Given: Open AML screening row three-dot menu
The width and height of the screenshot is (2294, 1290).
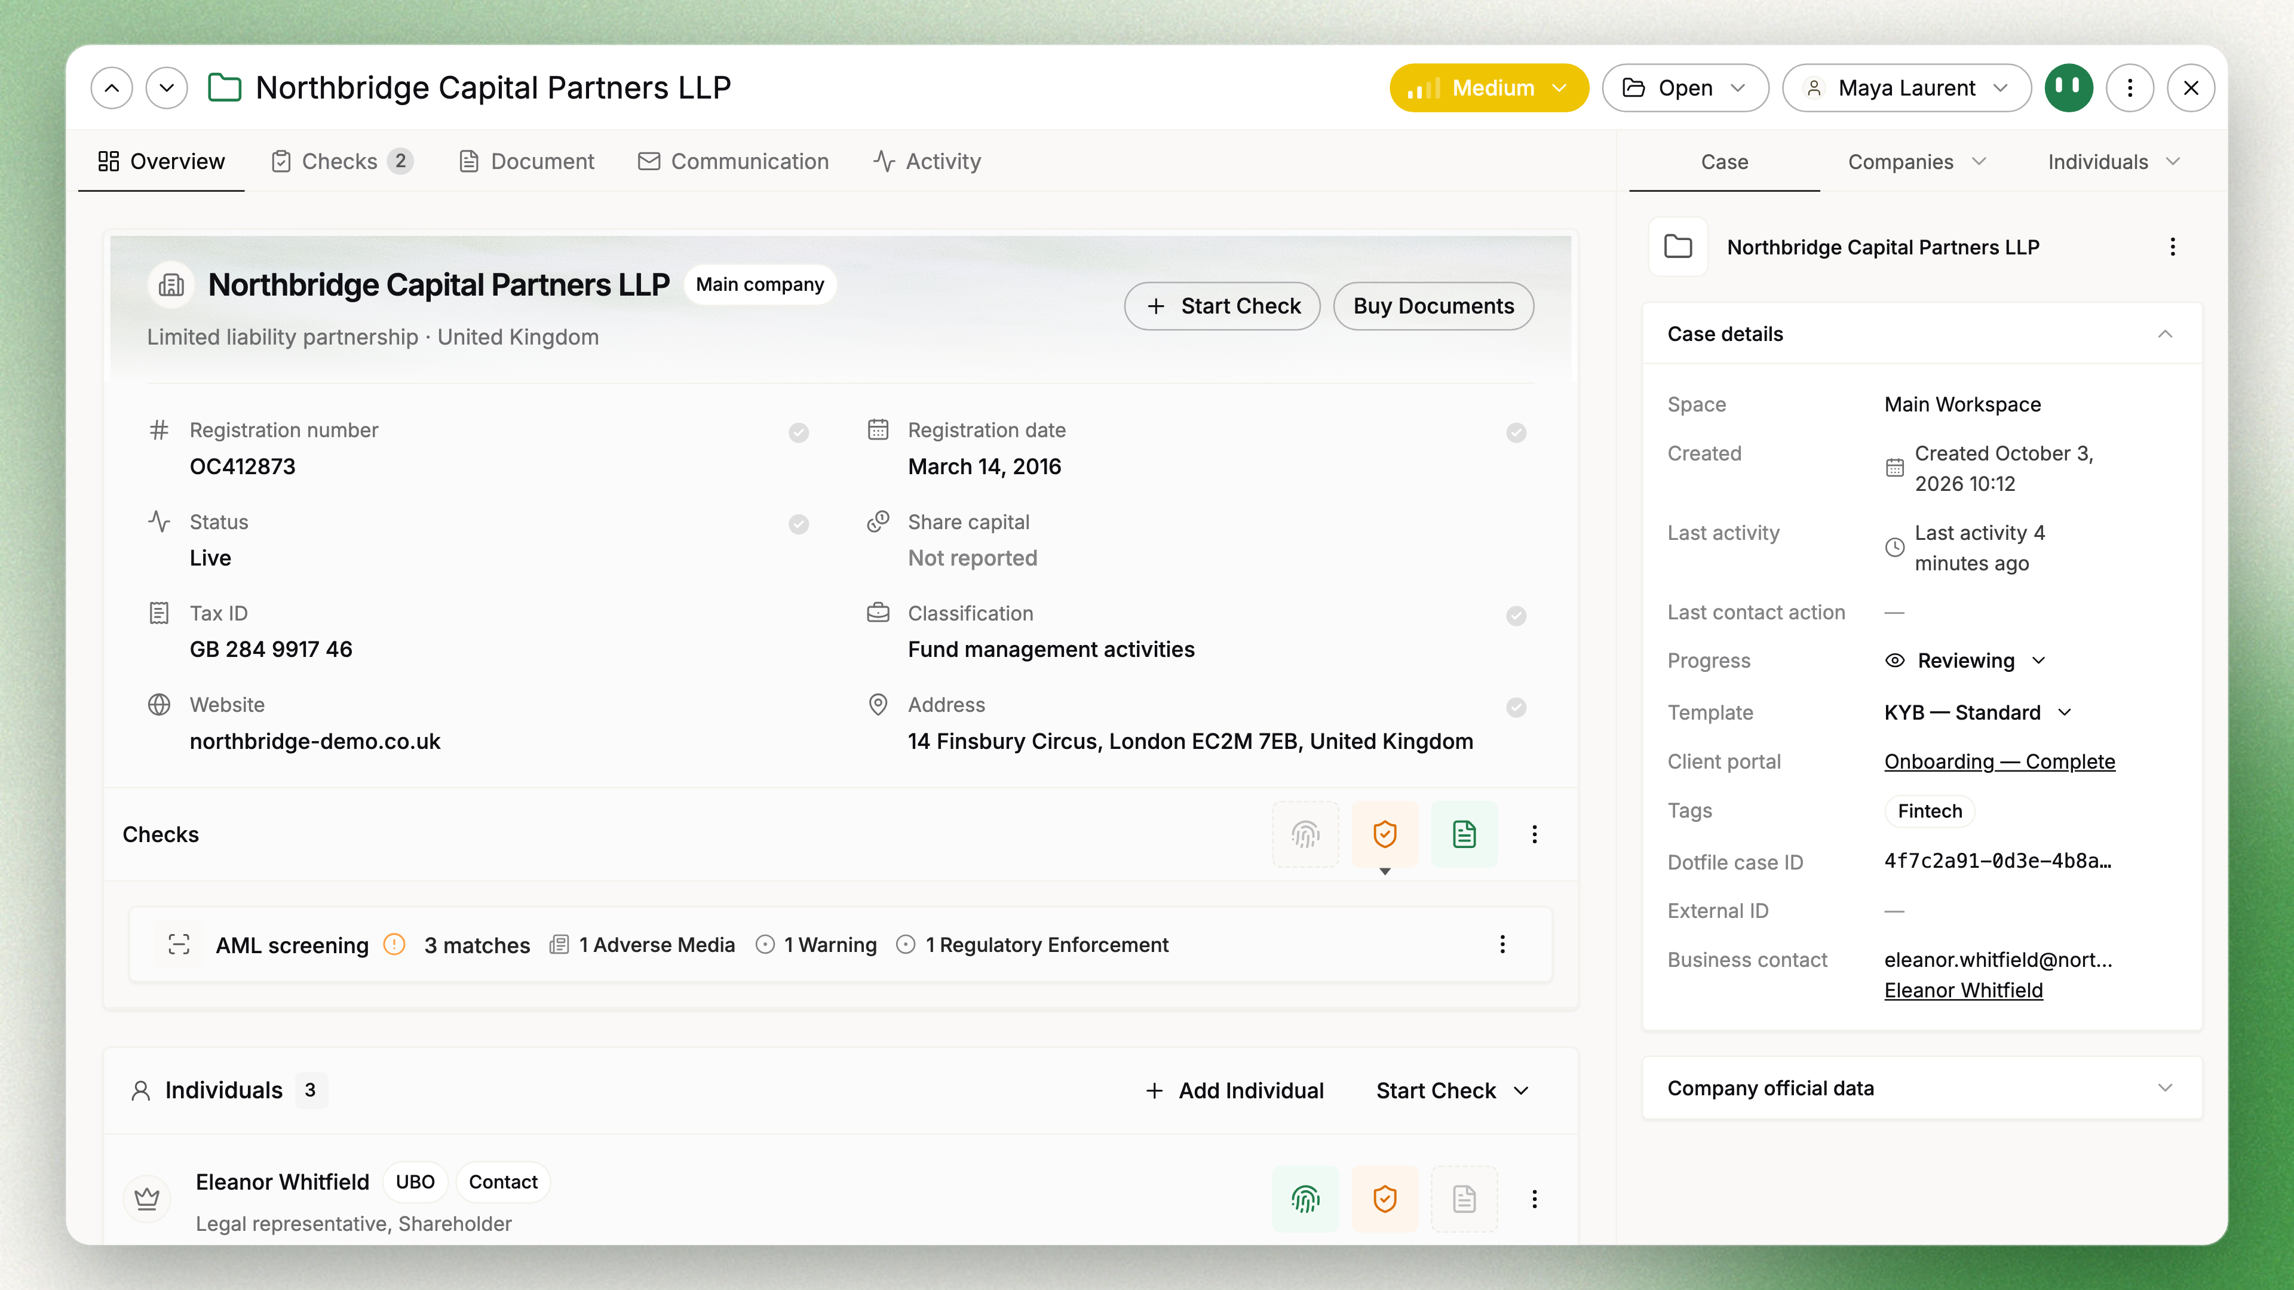Looking at the screenshot, I should (1502, 944).
